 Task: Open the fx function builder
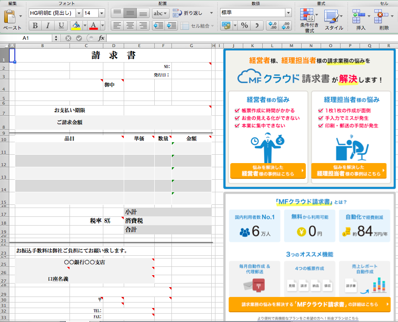click(x=101, y=38)
